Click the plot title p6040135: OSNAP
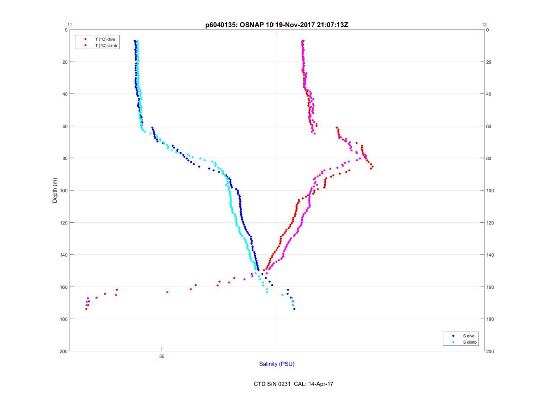This screenshot has height=395, width=535. point(276,25)
